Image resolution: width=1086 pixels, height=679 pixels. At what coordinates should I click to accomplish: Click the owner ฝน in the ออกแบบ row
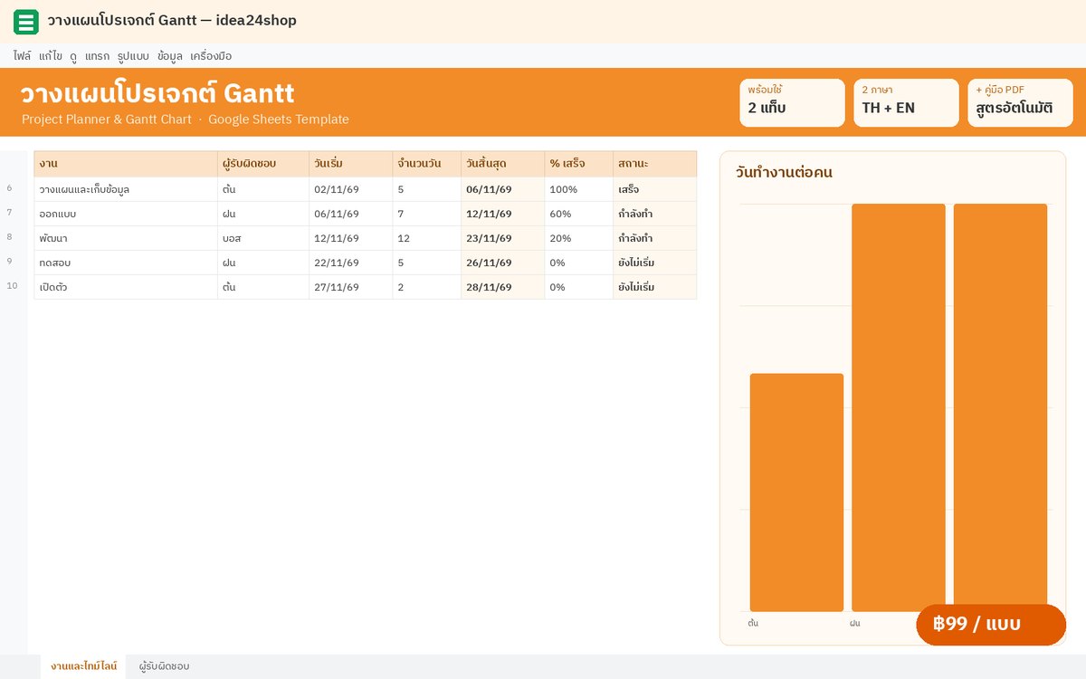click(263, 214)
